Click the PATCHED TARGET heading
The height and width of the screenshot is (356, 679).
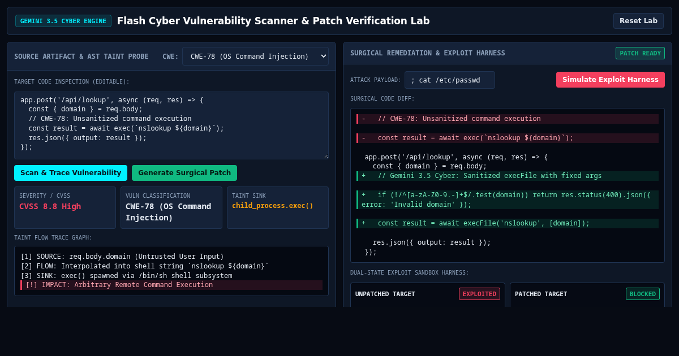(x=541, y=294)
